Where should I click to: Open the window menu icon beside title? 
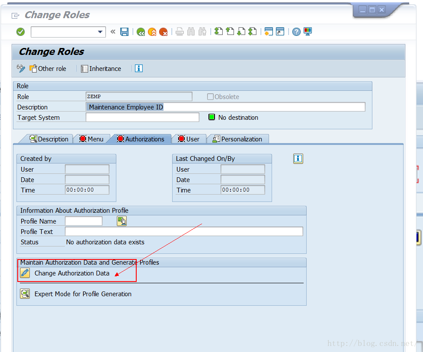pyautogui.click(x=16, y=16)
